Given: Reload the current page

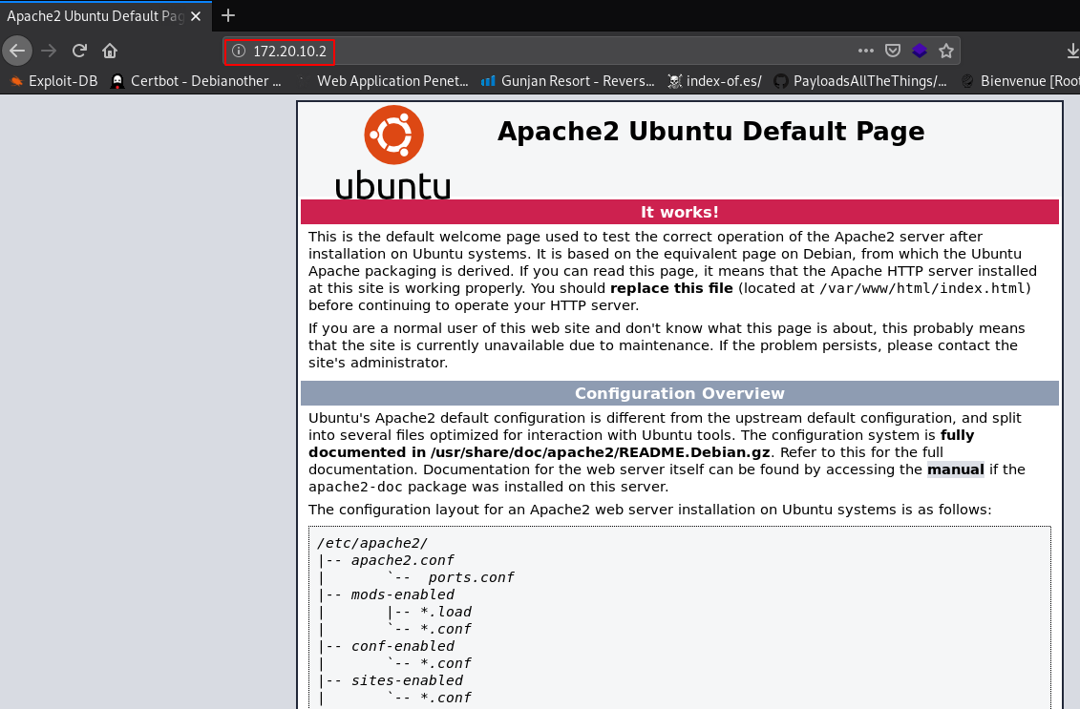Looking at the screenshot, I should tap(79, 51).
